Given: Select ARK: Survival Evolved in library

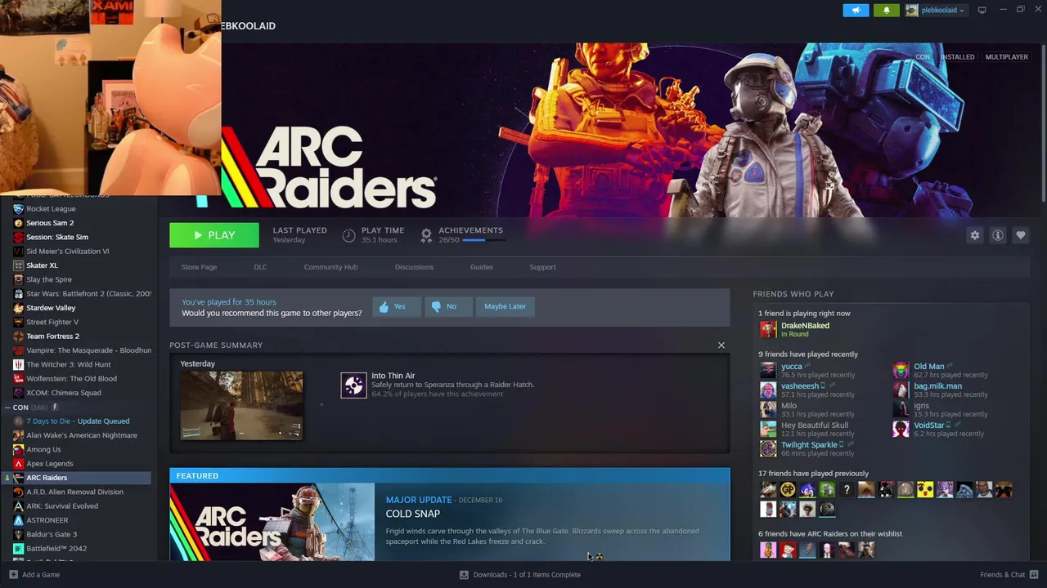Looking at the screenshot, I should coord(62,506).
